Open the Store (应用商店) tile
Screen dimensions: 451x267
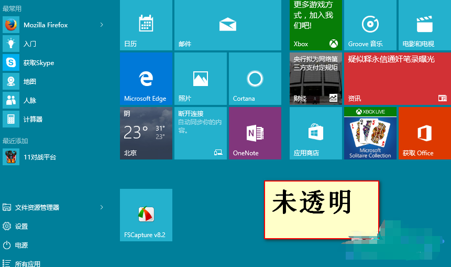point(315,133)
